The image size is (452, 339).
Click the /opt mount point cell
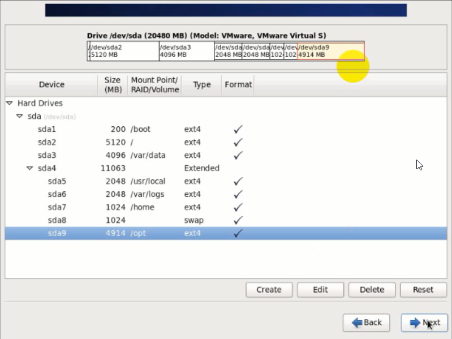pos(139,233)
